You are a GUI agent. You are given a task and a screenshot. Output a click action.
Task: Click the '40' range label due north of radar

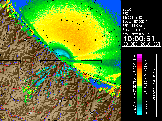pos(61,20)
